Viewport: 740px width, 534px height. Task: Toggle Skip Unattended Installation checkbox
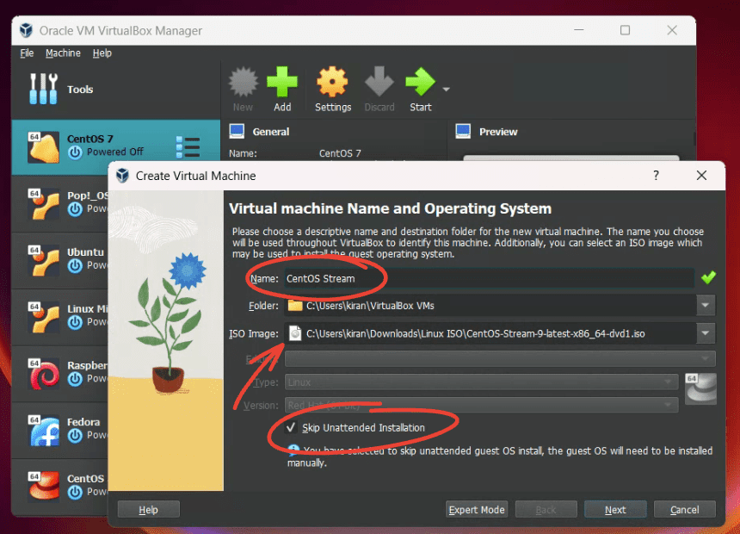coord(291,427)
